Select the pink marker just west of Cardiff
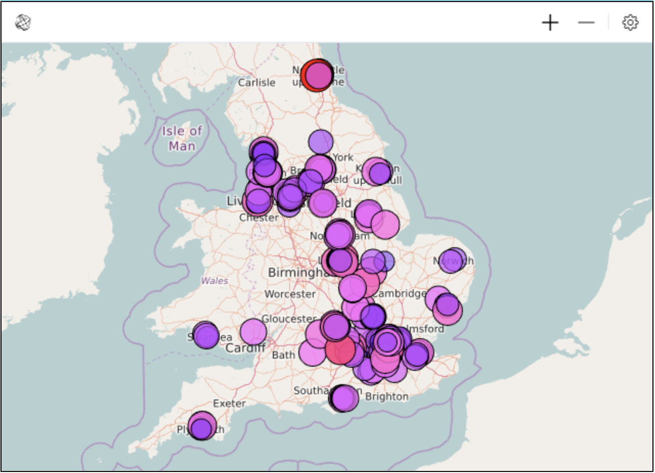 (x=253, y=332)
